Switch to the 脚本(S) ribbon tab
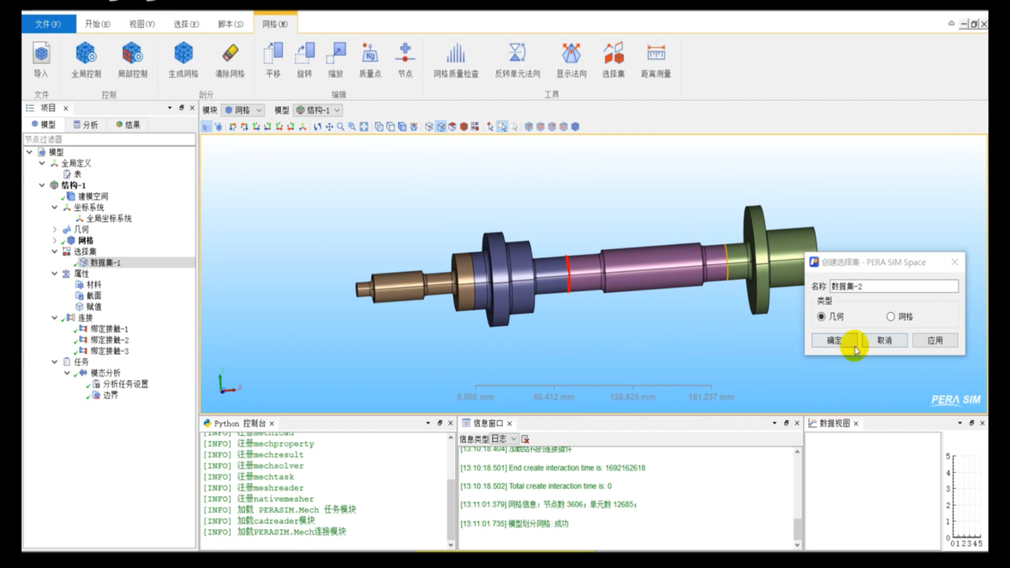Image resolution: width=1010 pixels, height=568 pixels. (x=231, y=24)
